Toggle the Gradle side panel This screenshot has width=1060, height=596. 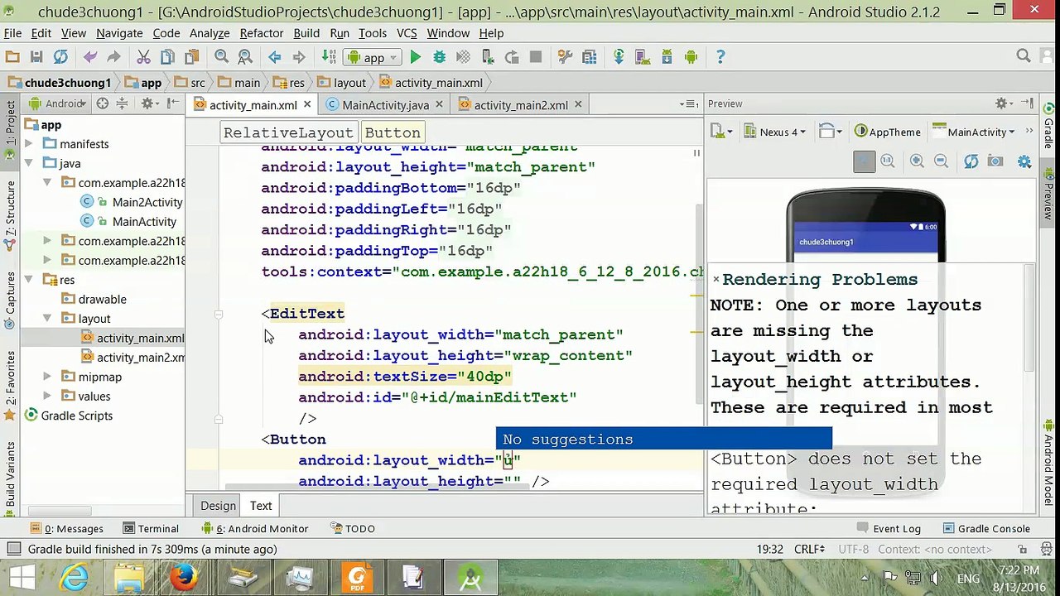pos(1048,134)
